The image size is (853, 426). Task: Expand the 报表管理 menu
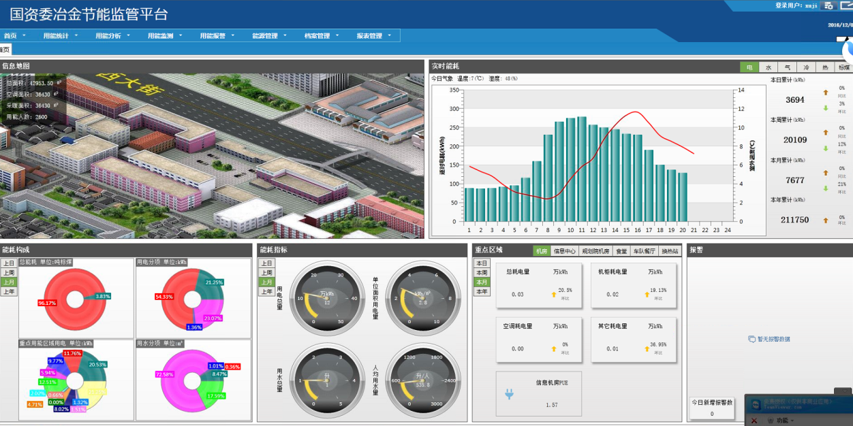coord(374,36)
